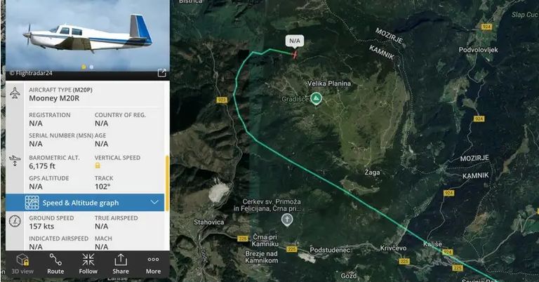Click the vertical speed lock icon
The image size is (539, 282).
(98, 166)
